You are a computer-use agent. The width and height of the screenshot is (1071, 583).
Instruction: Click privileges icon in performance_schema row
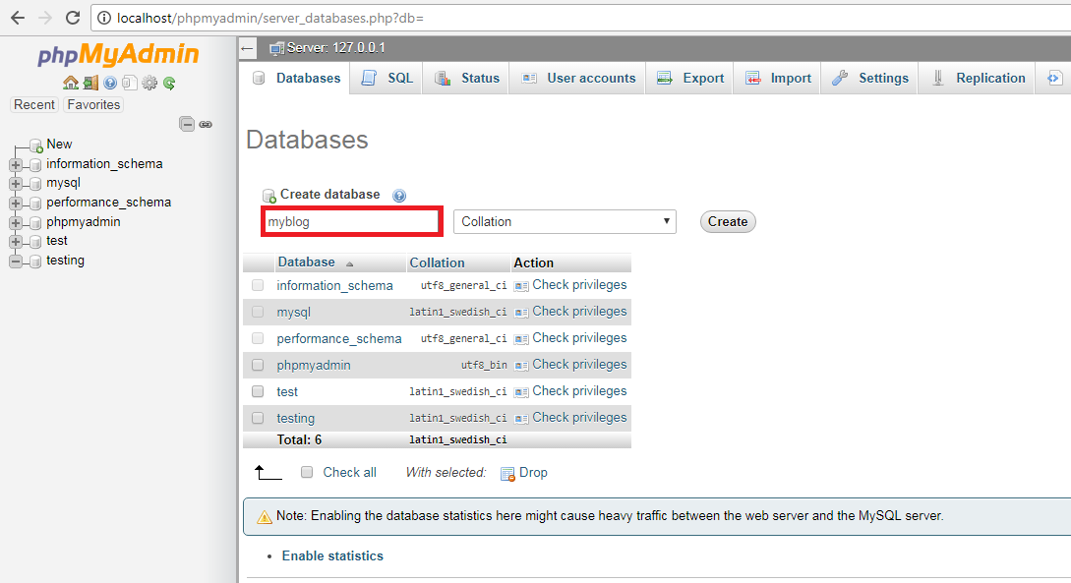click(x=521, y=339)
